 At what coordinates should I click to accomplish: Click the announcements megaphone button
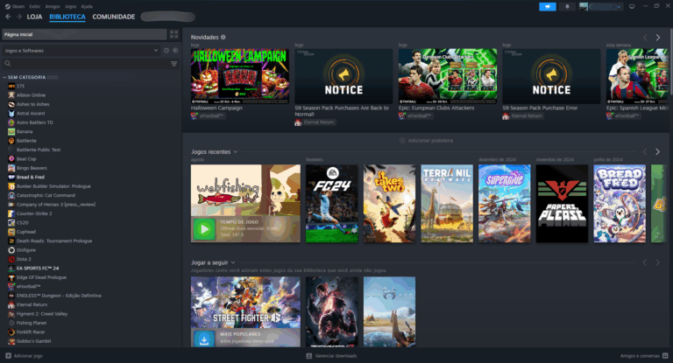click(x=547, y=6)
